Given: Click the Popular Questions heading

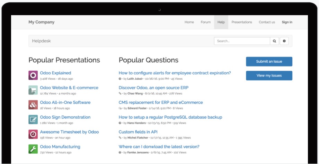Looking at the screenshot, I should [x=149, y=60].
